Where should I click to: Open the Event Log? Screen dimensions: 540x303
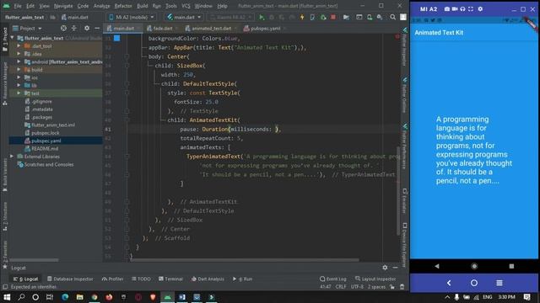pos(332,279)
